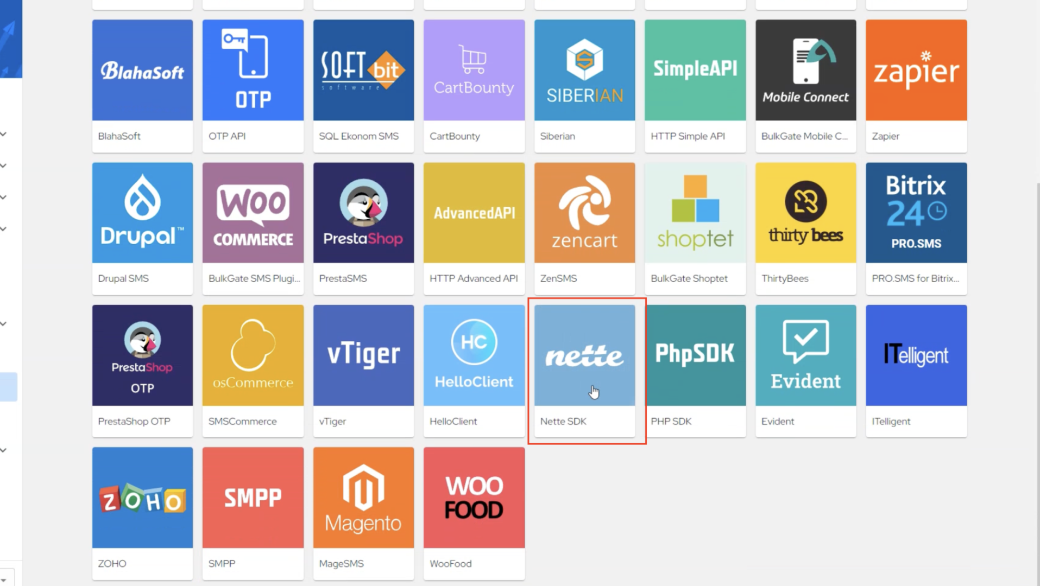1040x586 pixels.
Task: Select the OTP API logo tile
Action: 253,70
